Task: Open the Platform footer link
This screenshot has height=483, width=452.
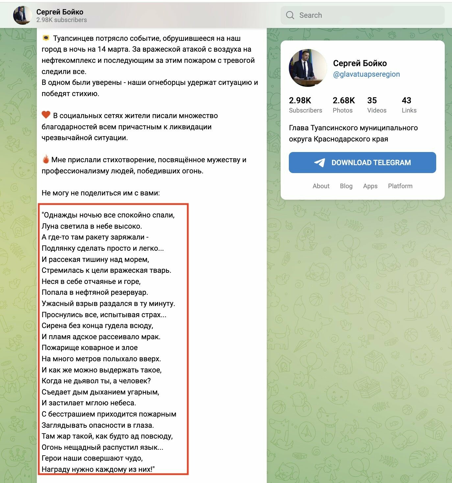Action: (400, 186)
